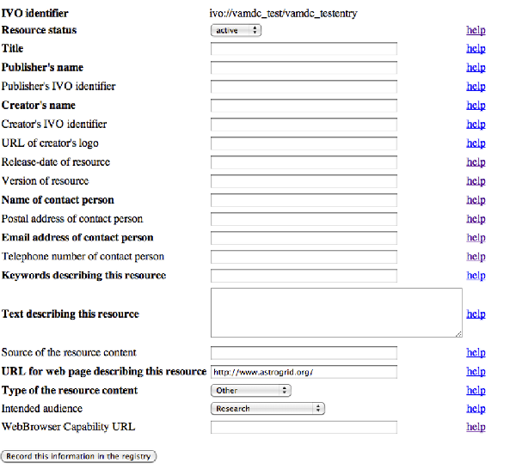Open the Intended audience dropdown
Viewport: 516px width, 469px height.
(x=267, y=409)
